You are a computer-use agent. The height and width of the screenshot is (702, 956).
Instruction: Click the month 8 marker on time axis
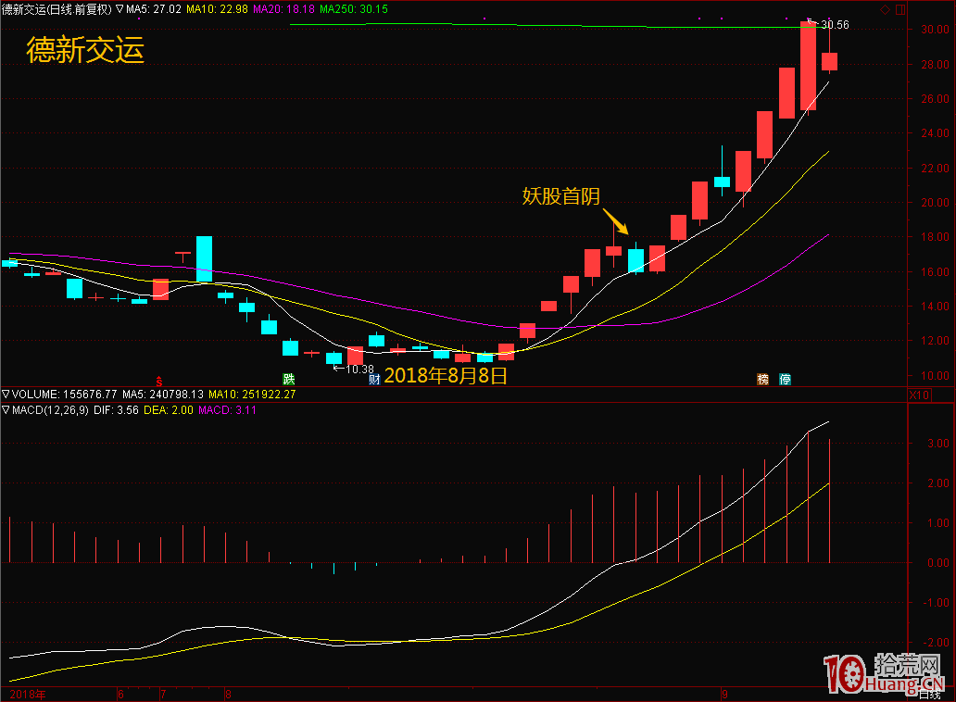click(227, 694)
